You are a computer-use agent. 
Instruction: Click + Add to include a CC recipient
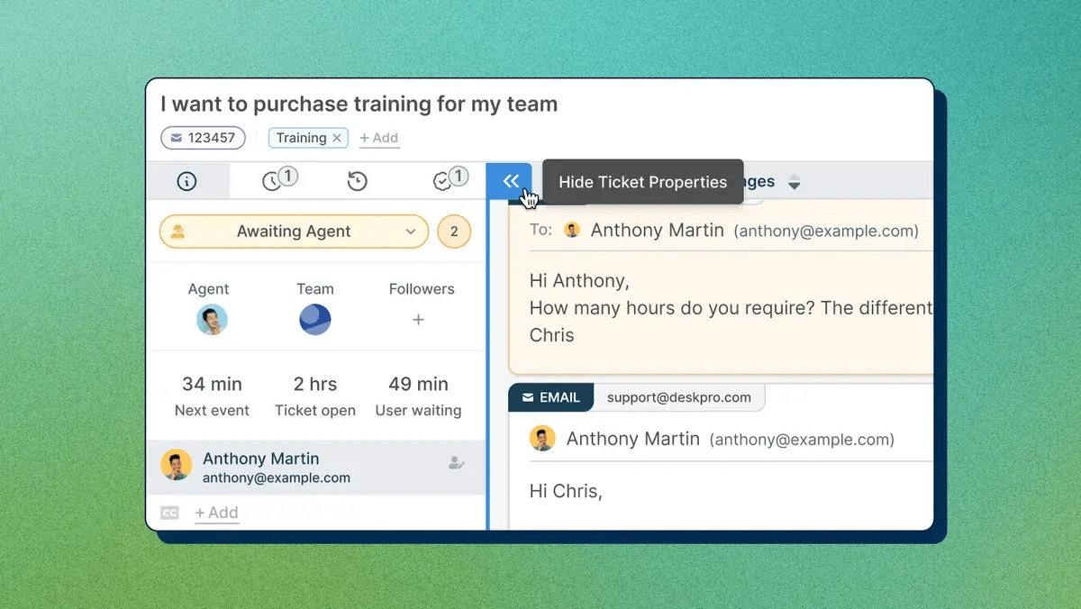216,512
